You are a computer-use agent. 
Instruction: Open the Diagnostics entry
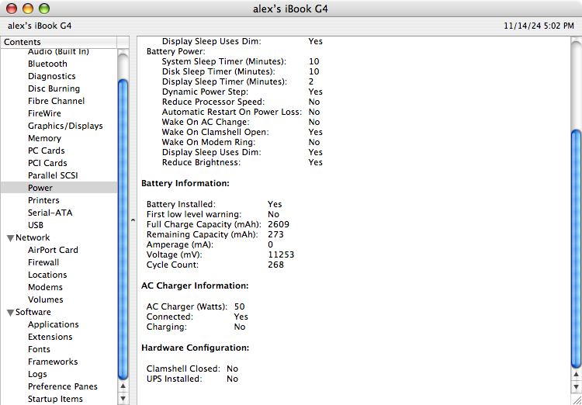tap(51, 76)
